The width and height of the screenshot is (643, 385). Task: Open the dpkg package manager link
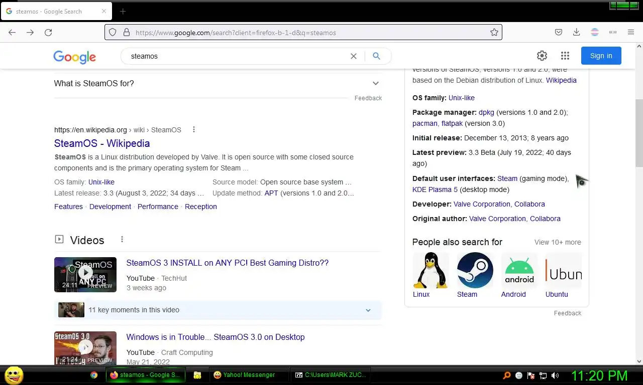(x=486, y=112)
